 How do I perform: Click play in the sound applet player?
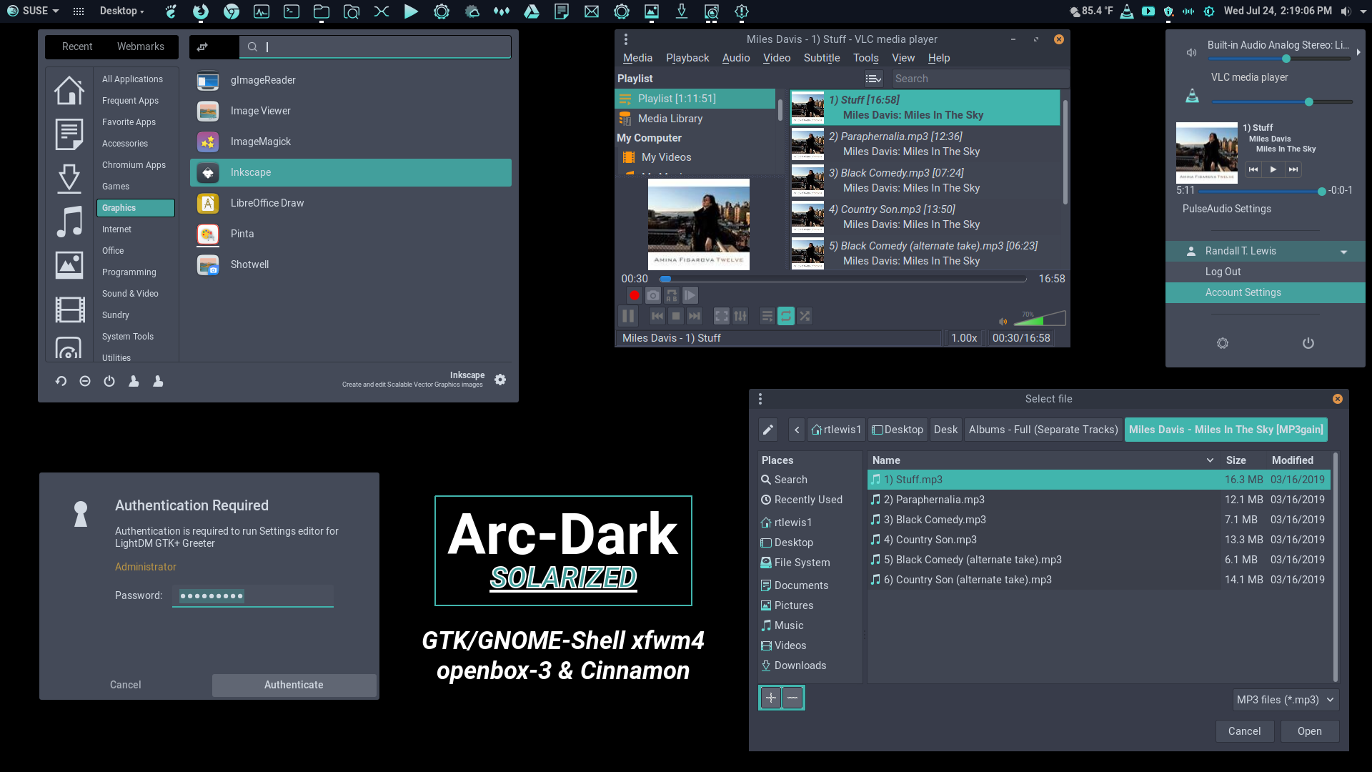click(1273, 169)
